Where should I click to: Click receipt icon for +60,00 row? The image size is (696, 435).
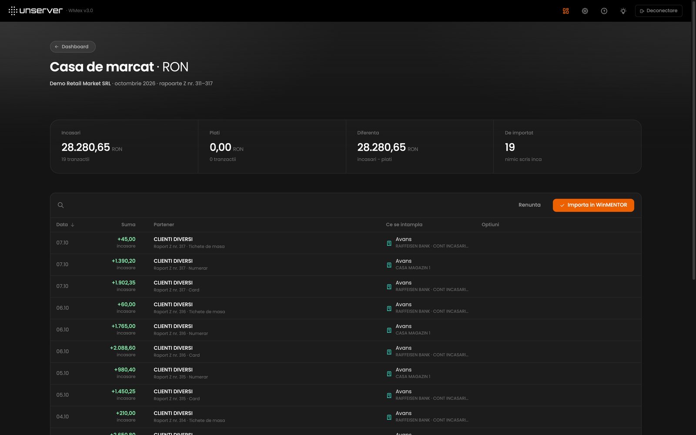click(x=389, y=308)
